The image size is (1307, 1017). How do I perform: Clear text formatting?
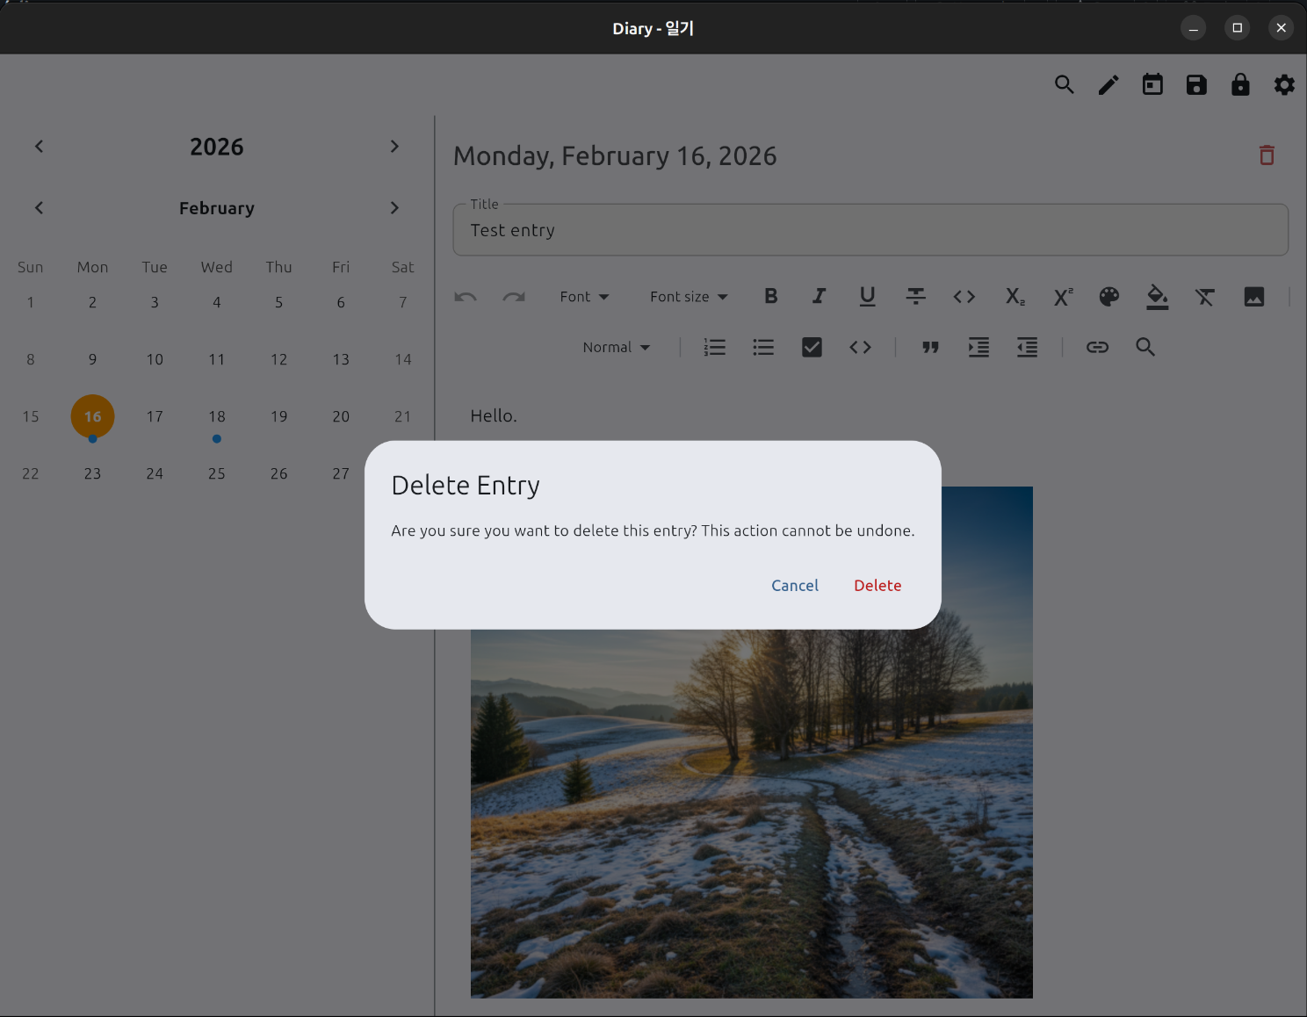(1205, 297)
